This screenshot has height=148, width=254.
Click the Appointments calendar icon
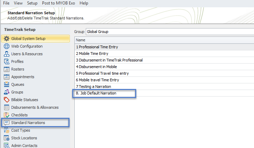point(7,77)
